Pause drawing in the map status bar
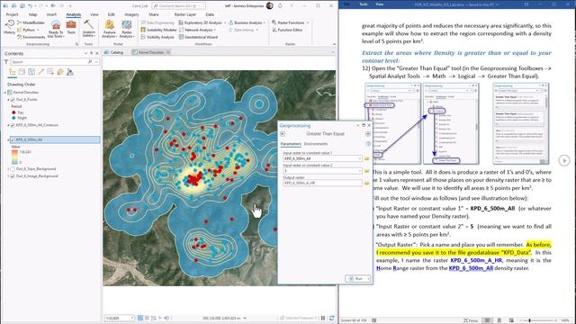Image resolution: width=576 pixels, height=324 pixels. pyautogui.click(x=323, y=318)
